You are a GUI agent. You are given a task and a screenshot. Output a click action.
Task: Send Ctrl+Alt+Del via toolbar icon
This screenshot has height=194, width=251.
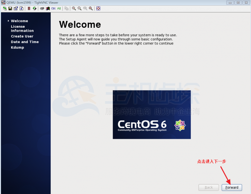point(42,8)
